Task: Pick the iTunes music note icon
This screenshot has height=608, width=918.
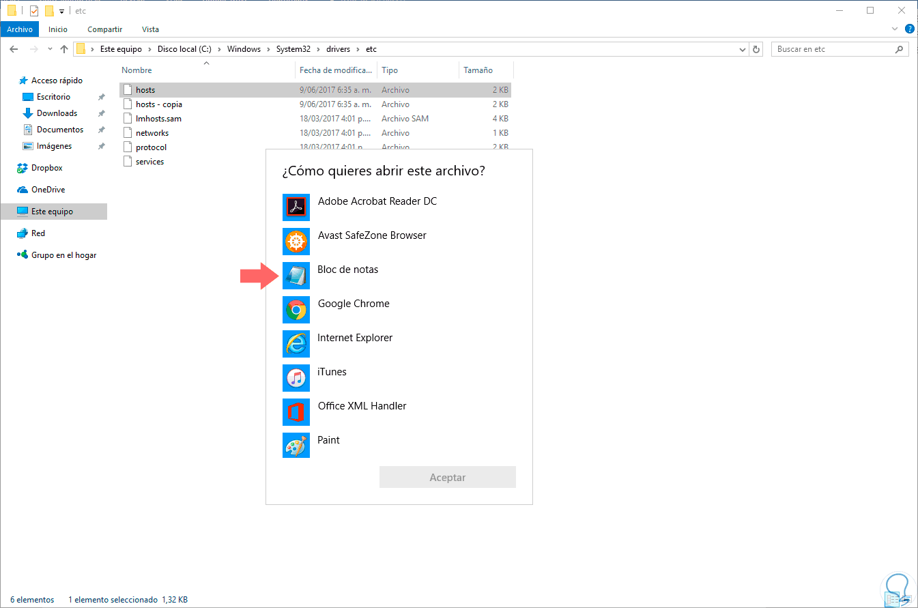Action: [296, 378]
